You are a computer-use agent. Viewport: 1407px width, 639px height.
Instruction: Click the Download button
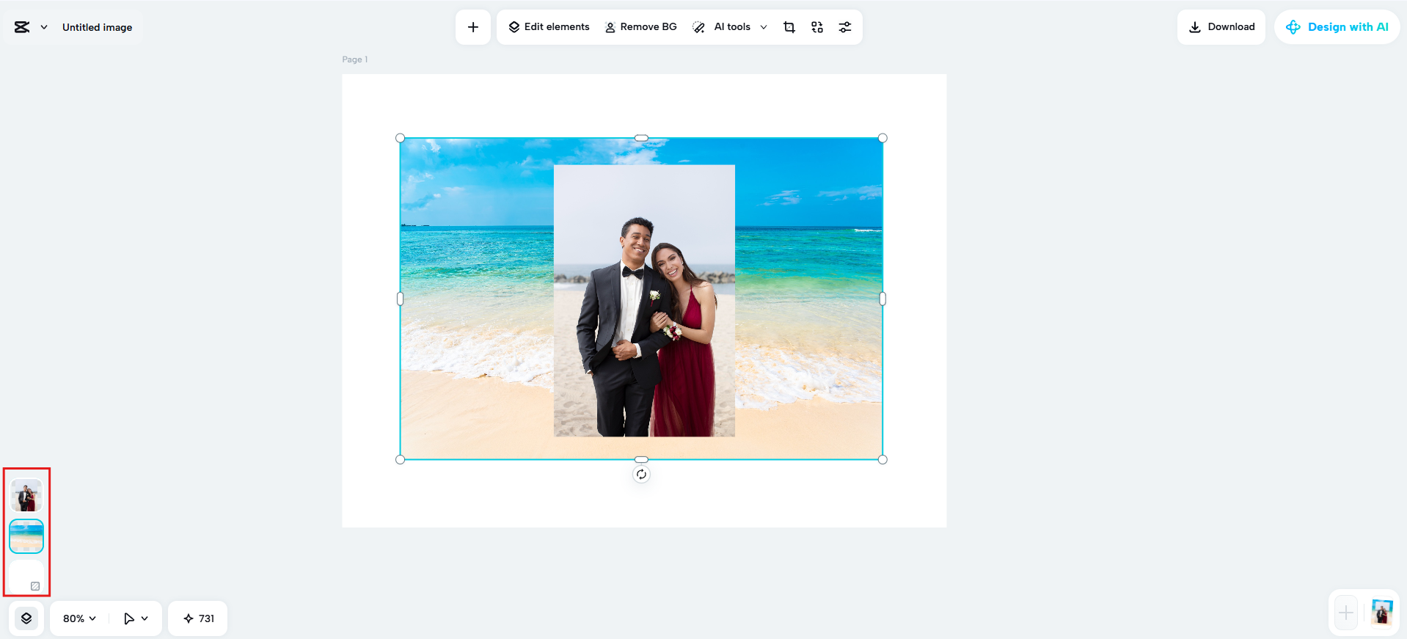tap(1221, 27)
